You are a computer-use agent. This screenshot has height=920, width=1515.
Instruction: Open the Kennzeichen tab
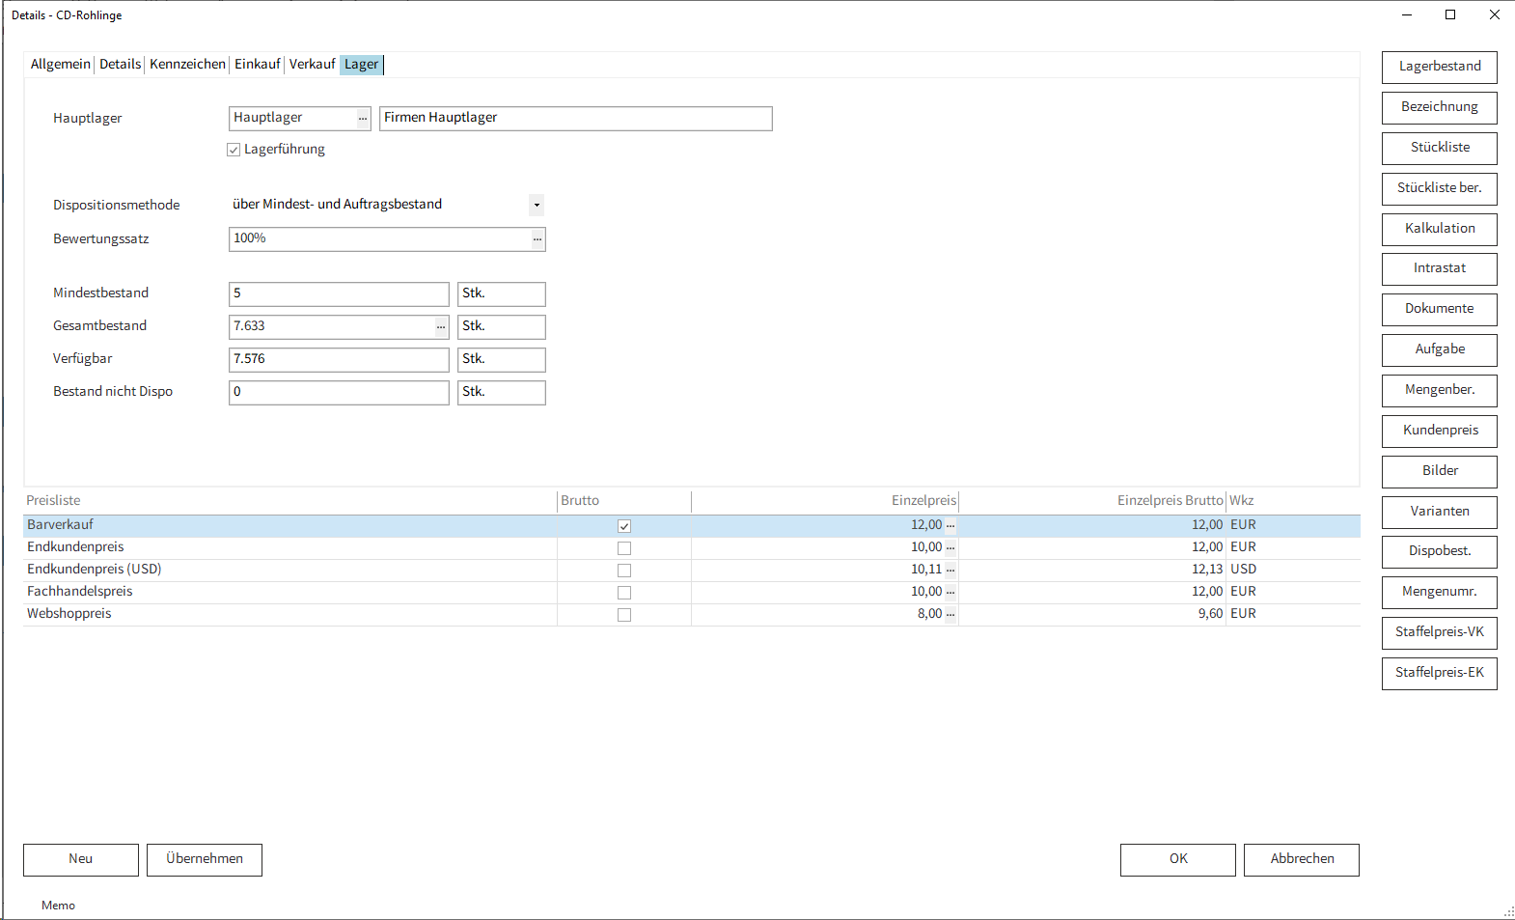click(x=187, y=65)
